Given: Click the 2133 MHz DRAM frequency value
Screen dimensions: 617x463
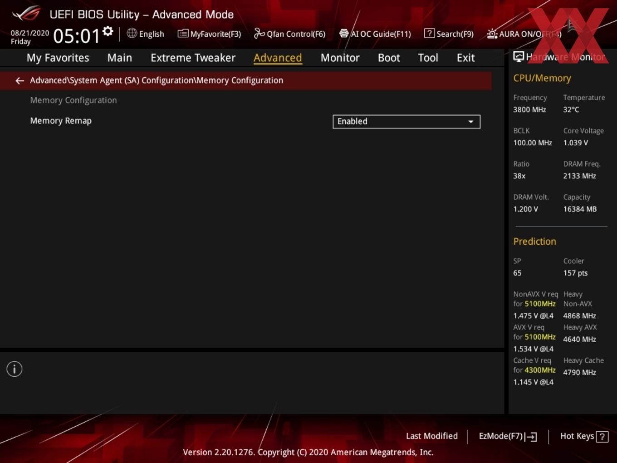Looking at the screenshot, I should pos(580,176).
